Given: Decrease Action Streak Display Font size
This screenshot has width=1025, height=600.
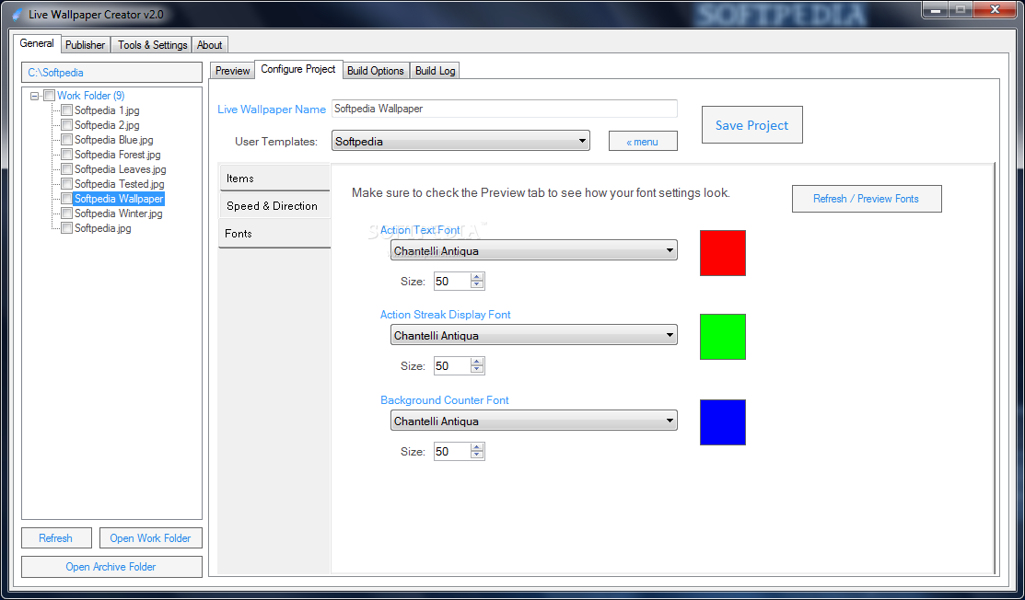Looking at the screenshot, I should coord(477,370).
